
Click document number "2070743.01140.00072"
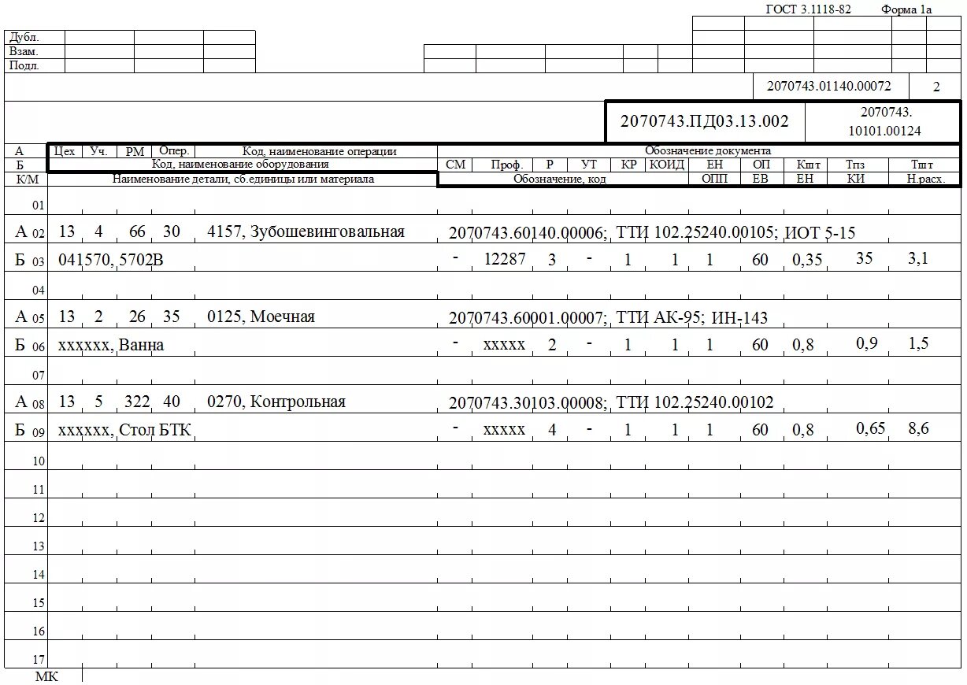coord(829,86)
